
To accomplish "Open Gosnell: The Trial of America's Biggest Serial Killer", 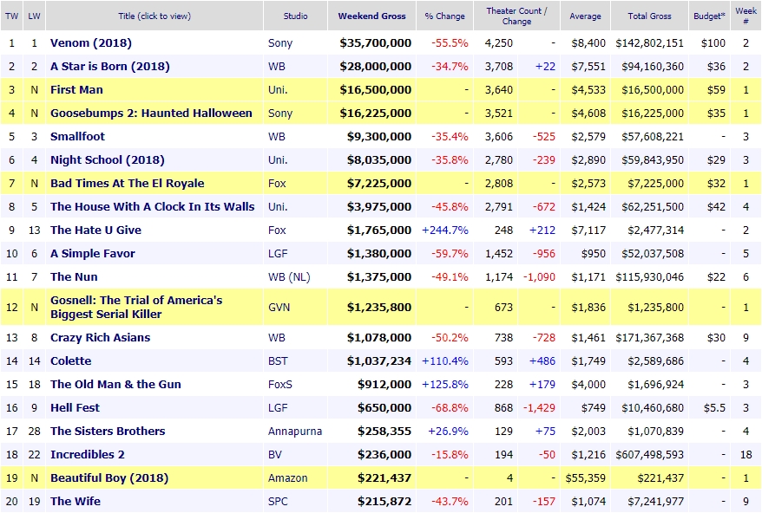I will (x=136, y=308).
